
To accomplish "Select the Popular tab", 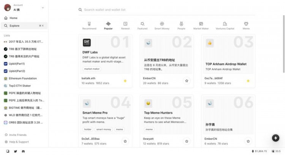I will [x=108, y=26].
